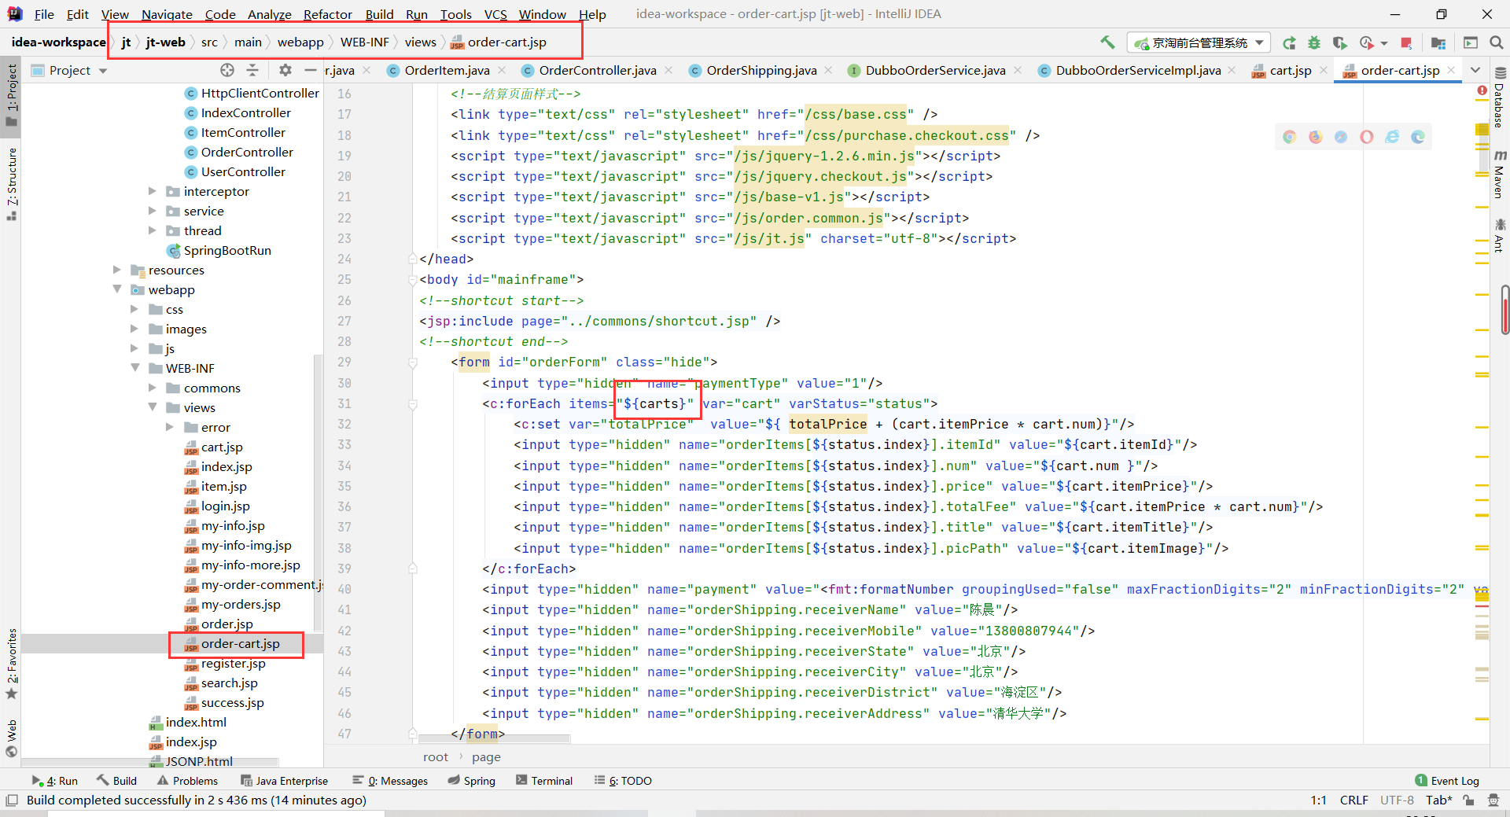Open the 4: Run tool window
The width and height of the screenshot is (1510, 817).
tap(55, 781)
